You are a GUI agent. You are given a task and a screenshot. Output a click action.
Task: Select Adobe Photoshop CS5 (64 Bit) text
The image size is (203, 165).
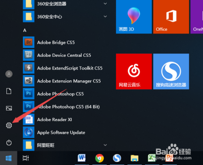(x=69, y=107)
